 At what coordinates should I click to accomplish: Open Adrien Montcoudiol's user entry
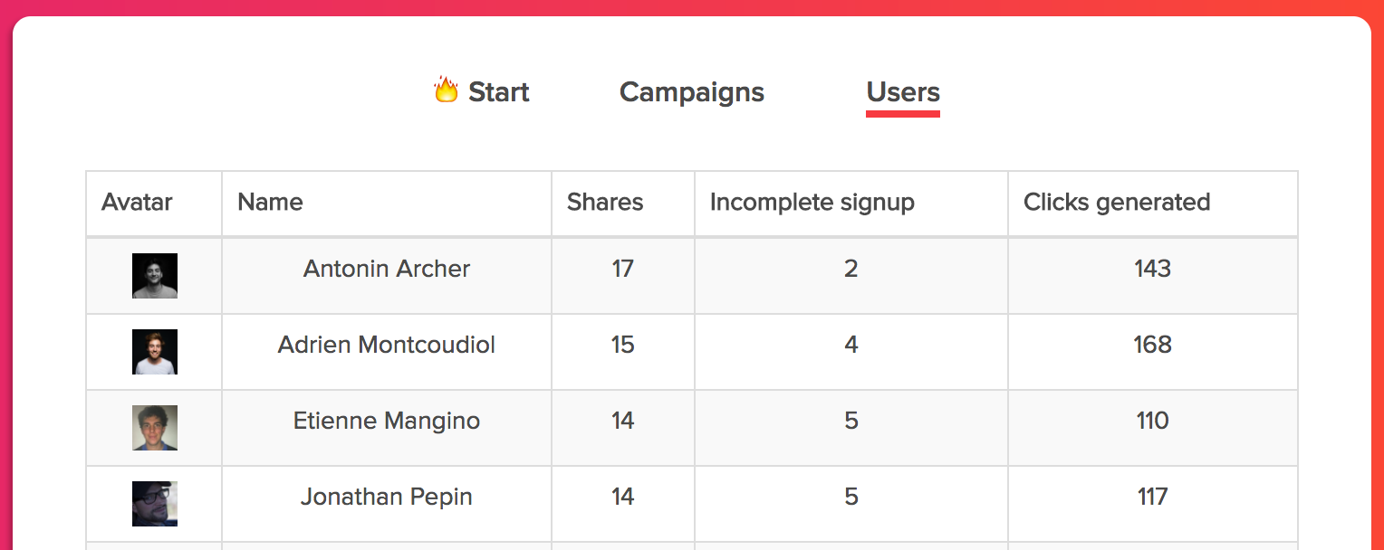[x=387, y=345]
